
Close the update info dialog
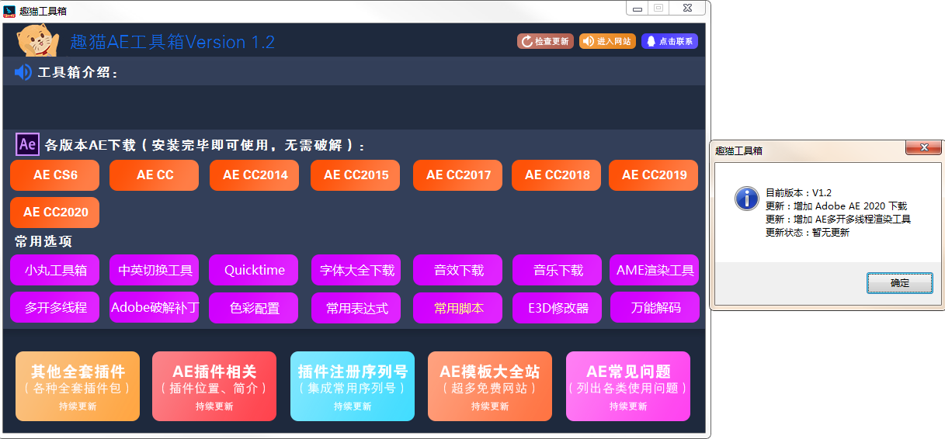pos(923,147)
